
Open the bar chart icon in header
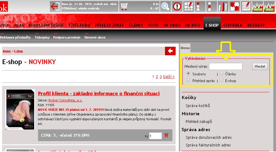(223, 6)
